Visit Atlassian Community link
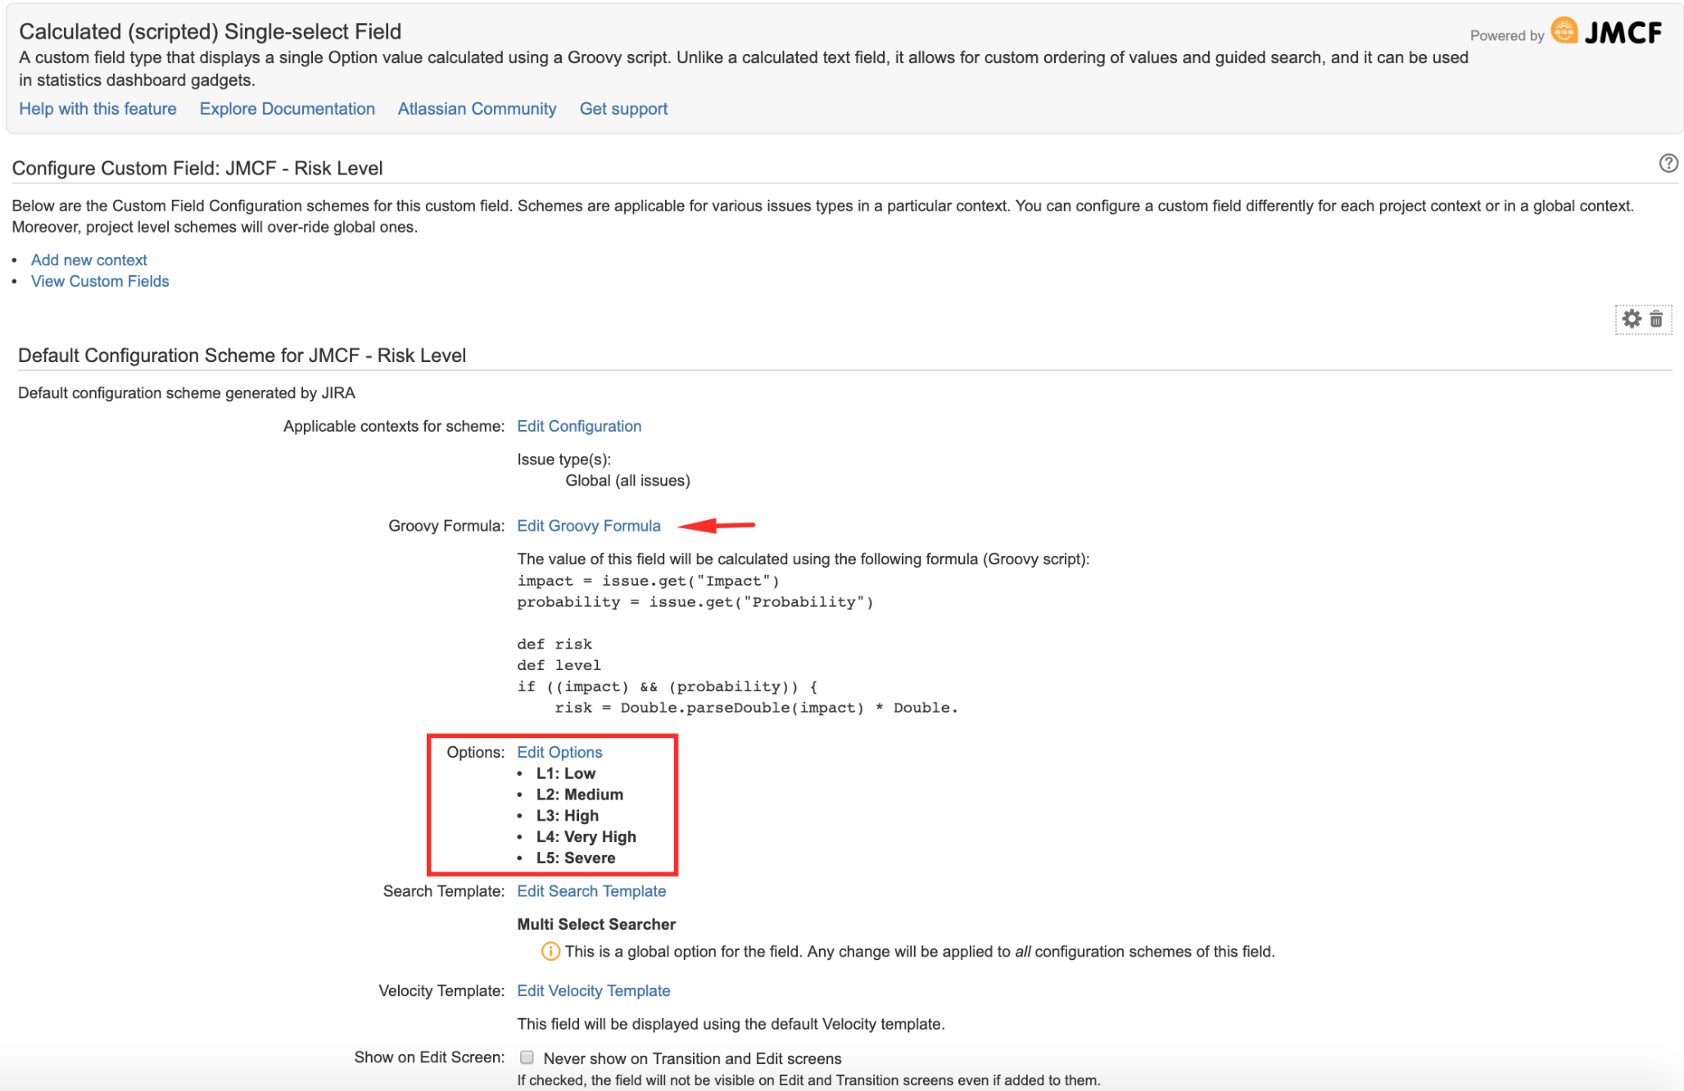Image resolution: width=1684 pixels, height=1091 pixels. (x=477, y=109)
